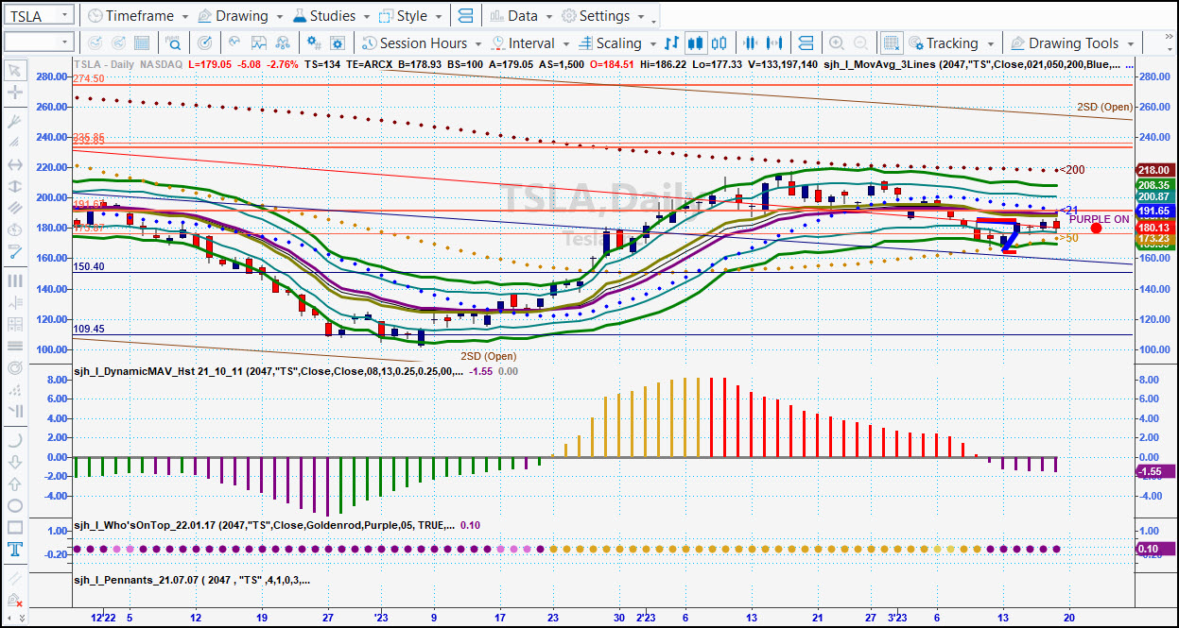Open the Settings menu
1179x628 pixels.
tap(602, 16)
